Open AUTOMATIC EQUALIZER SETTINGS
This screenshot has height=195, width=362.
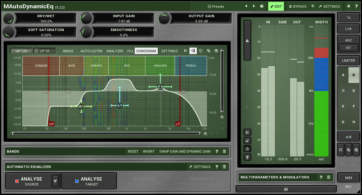click(200, 167)
